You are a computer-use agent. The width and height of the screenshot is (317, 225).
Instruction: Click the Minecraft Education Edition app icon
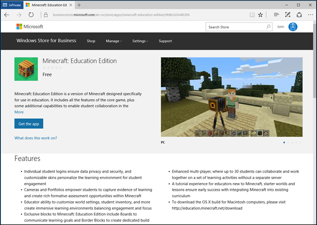click(x=26, y=69)
